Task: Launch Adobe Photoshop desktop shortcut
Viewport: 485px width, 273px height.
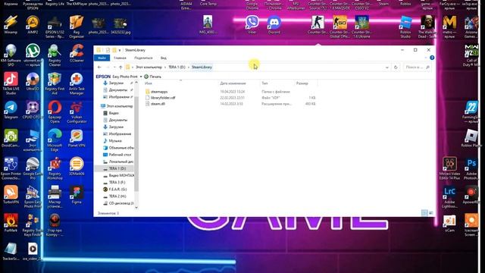Action: [x=471, y=168]
